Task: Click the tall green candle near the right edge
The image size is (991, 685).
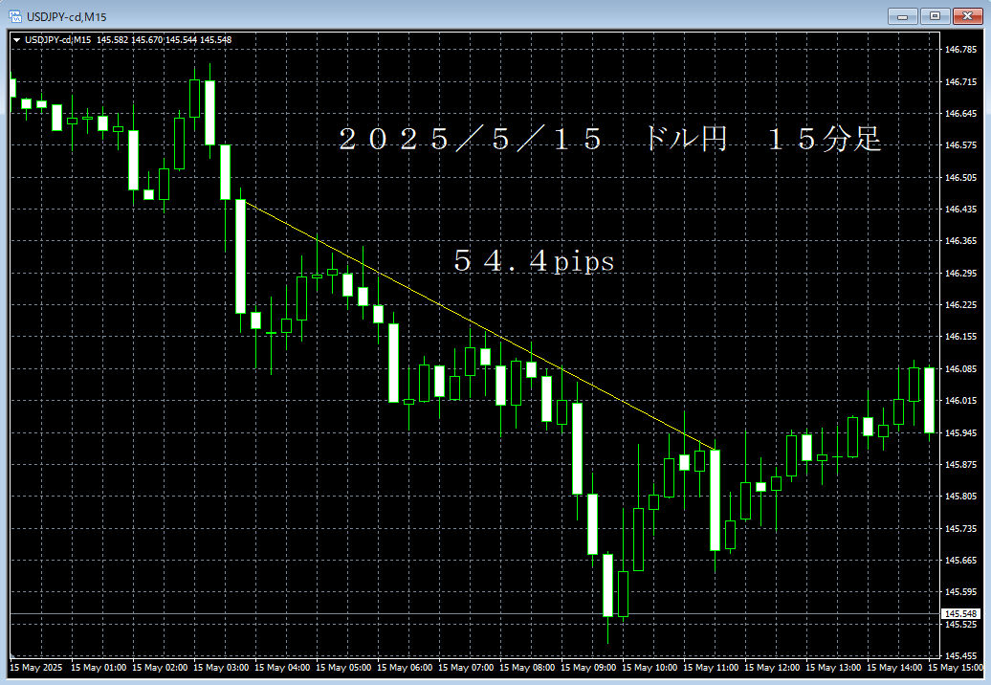Action: [931, 402]
